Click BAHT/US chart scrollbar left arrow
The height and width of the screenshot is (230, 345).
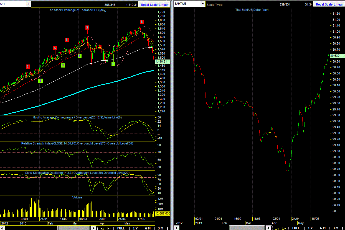(177, 228)
